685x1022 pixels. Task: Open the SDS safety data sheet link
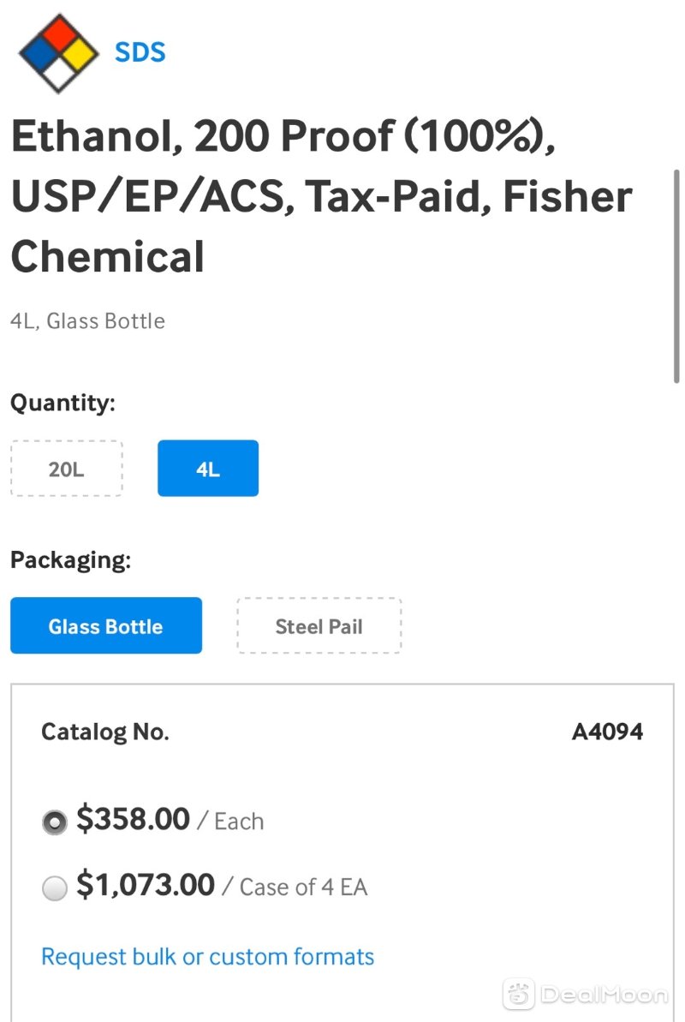[x=140, y=52]
